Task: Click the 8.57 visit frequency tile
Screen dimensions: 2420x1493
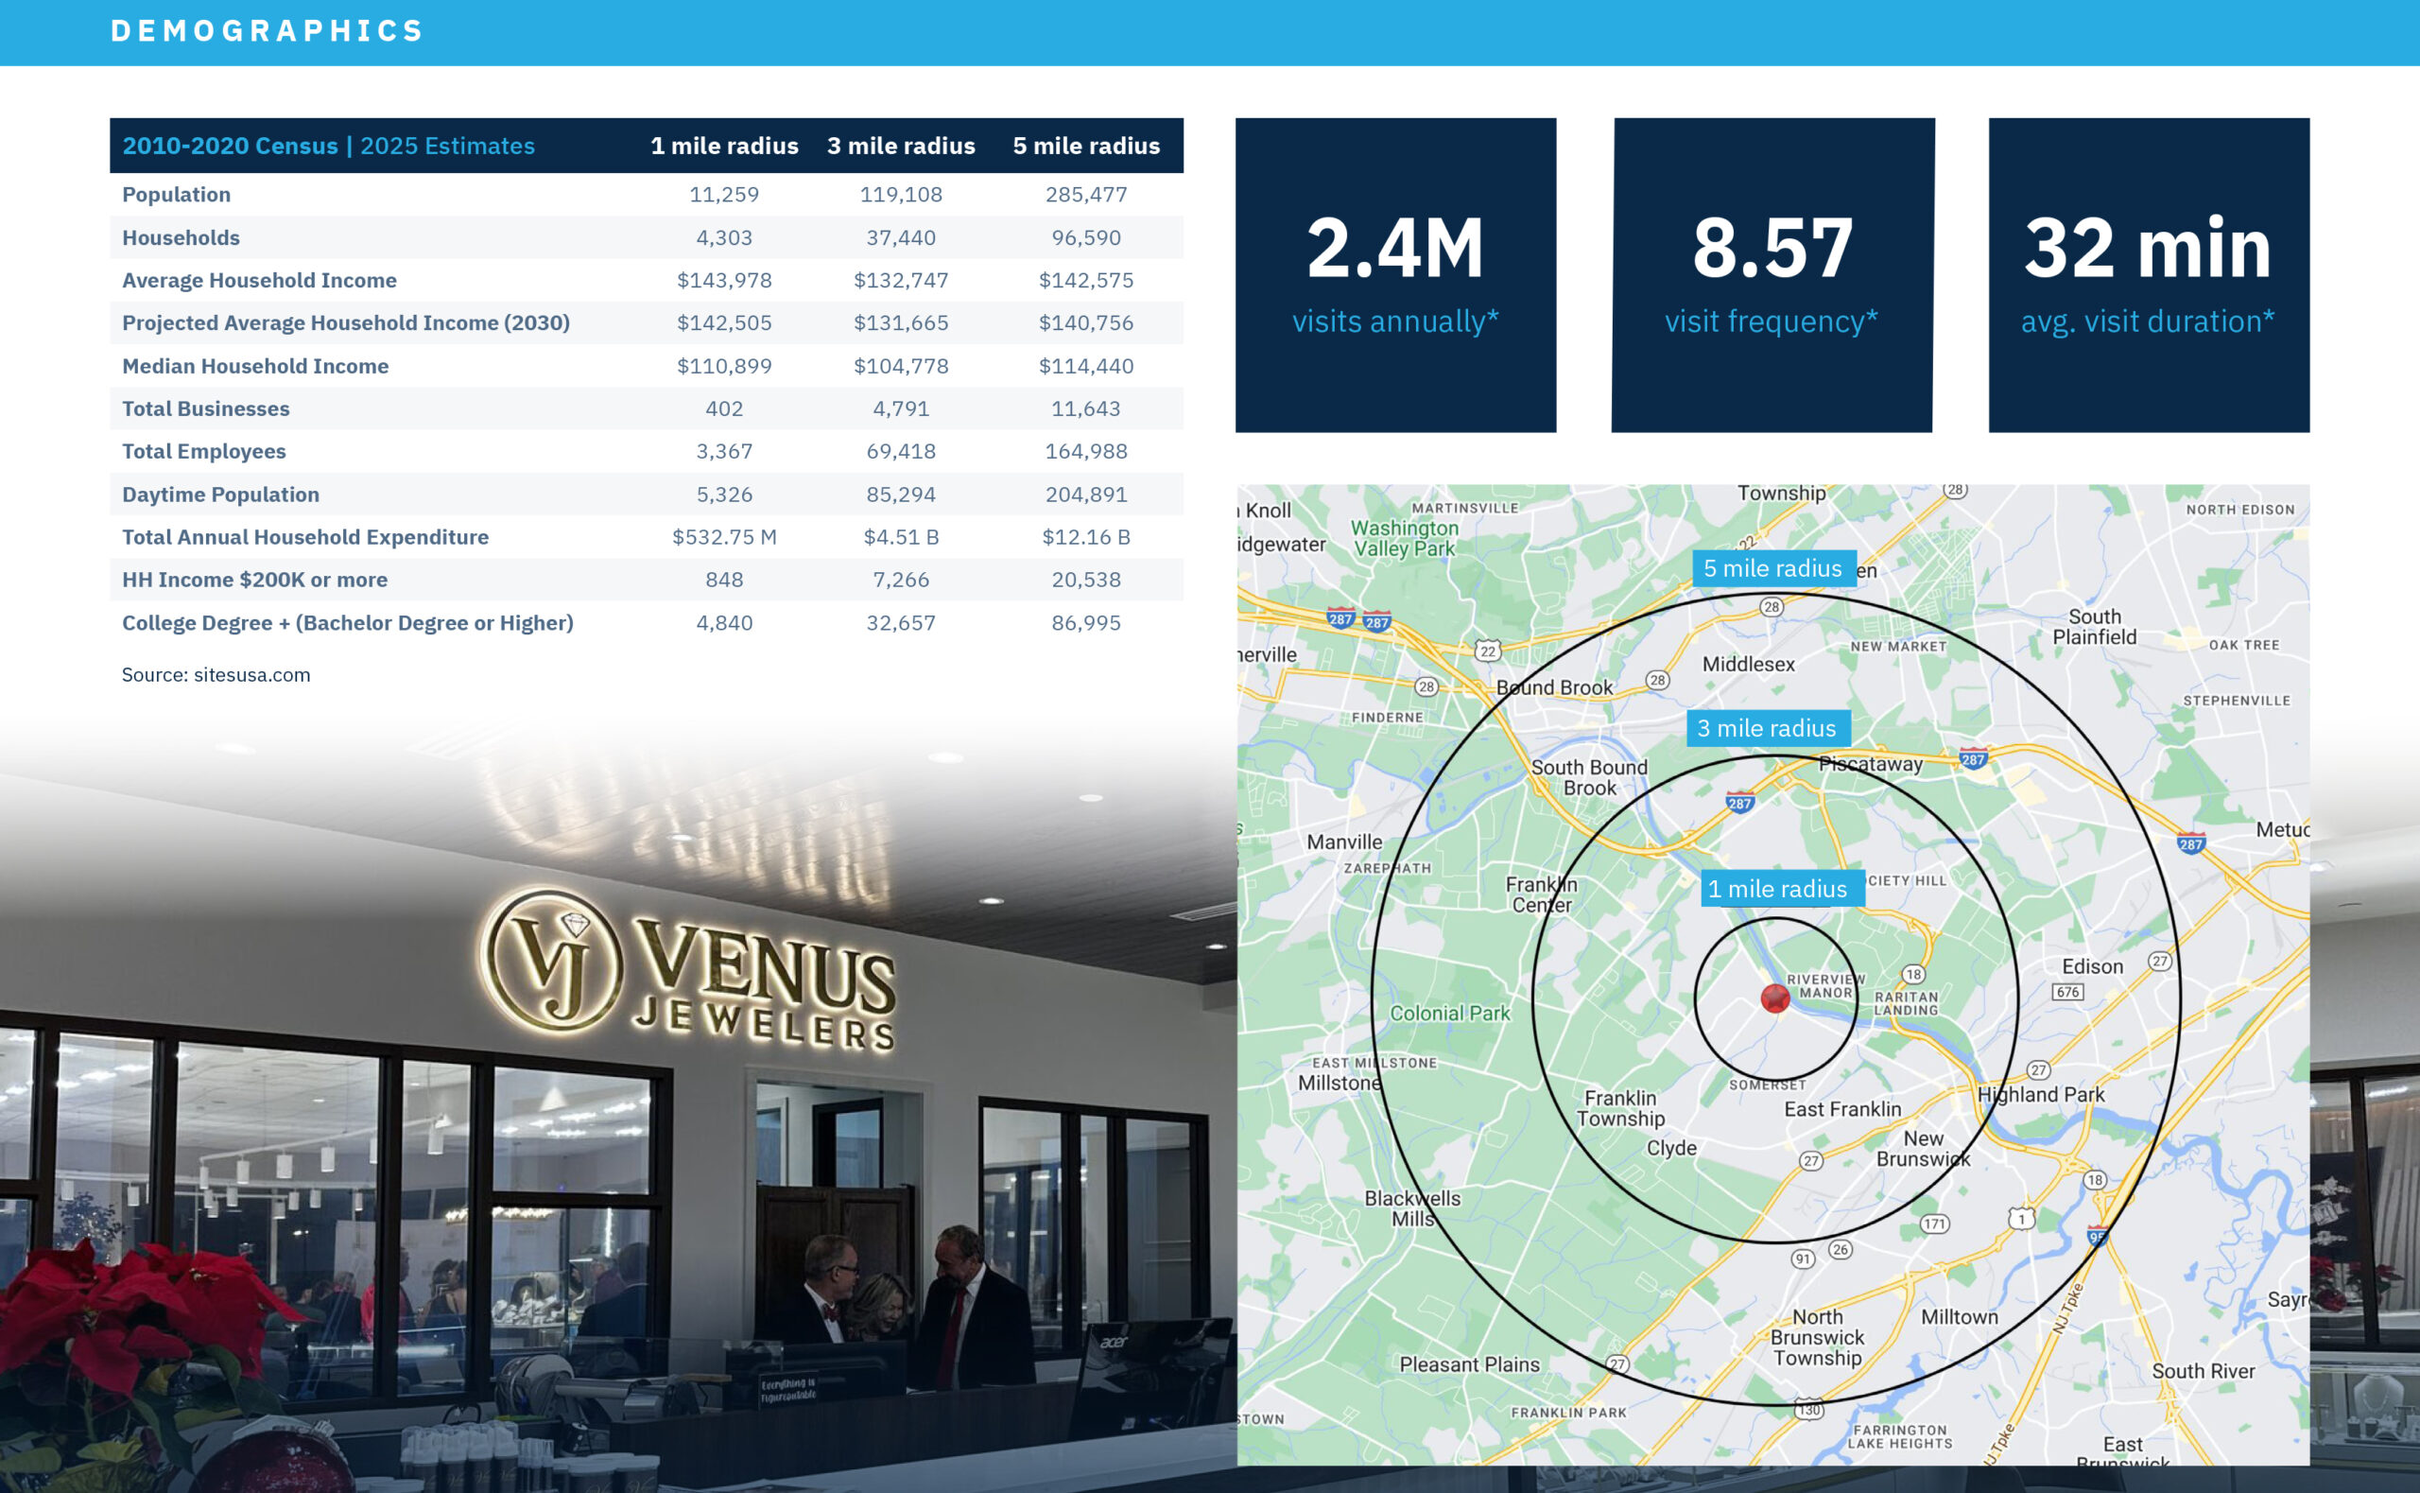Action: coord(1772,275)
